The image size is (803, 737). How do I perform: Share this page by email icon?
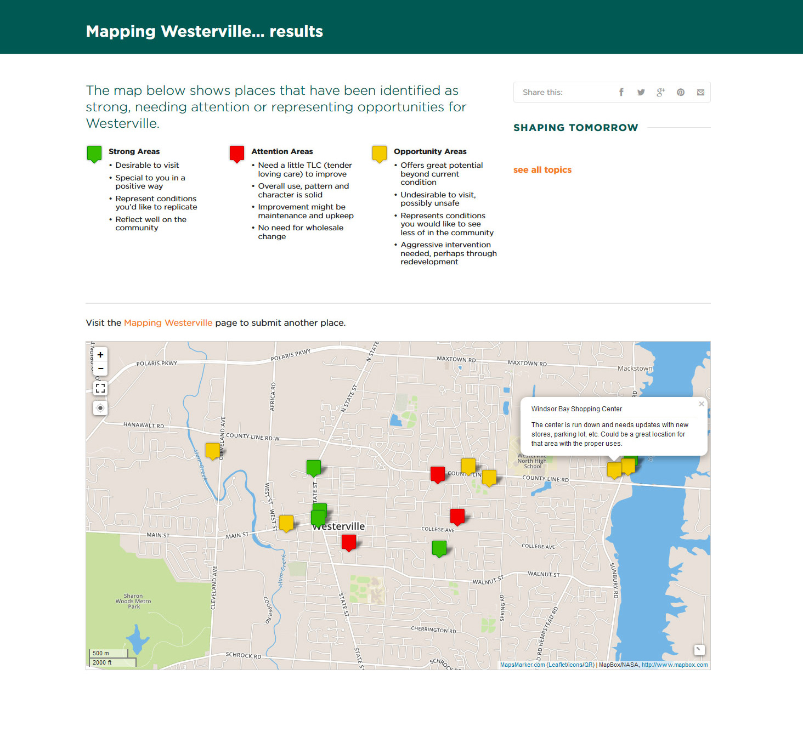[700, 92]
